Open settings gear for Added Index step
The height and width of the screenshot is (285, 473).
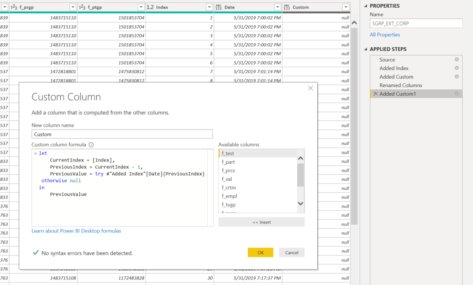click(457, 68)
